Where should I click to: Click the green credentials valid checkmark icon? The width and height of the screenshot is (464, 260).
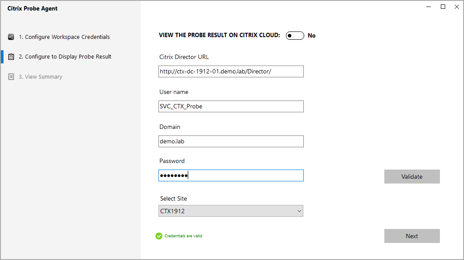coord(158,236)
